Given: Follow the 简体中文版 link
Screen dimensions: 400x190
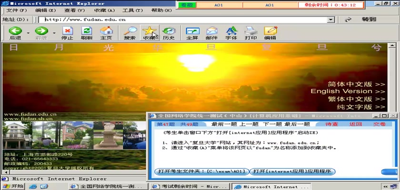Looking at the screenshot, I should (356, 84).
